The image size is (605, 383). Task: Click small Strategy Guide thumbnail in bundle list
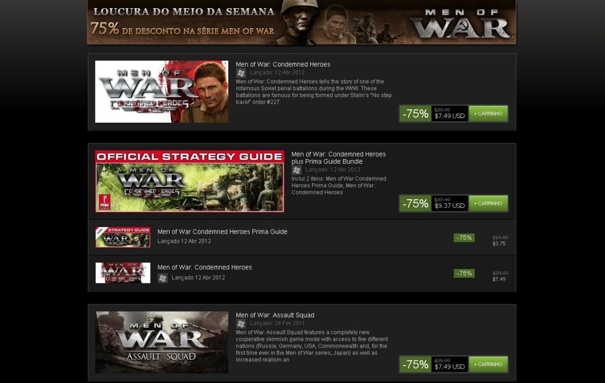pyautogui.click(x=123, y=237)
